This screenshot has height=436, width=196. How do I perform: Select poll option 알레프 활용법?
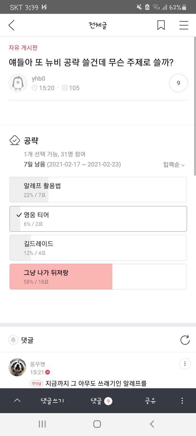coord(98,190)
